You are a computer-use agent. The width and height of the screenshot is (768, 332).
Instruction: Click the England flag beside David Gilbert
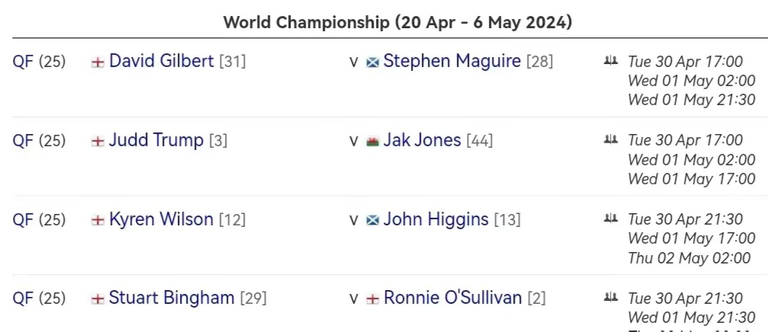coord(98,62)
